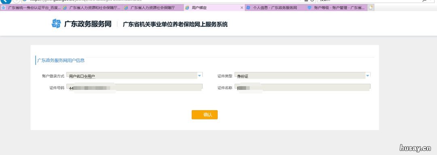Open the 证件类型 dropdown arrow
Viewport: 437px width, 155px height.
coord(367,75)
